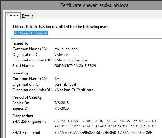Viewport: 162px width, 138px height.
Task: Click the verified uses heading text
Action: (61, 27)
